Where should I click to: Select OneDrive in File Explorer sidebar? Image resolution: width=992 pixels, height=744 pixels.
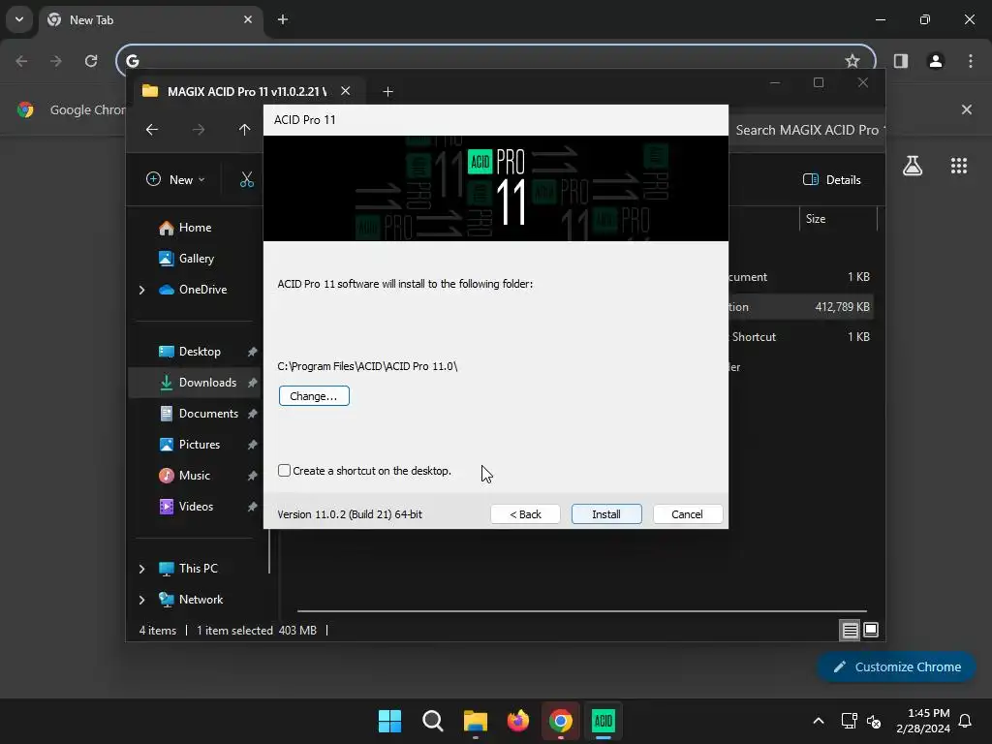(x=202, y=290)
